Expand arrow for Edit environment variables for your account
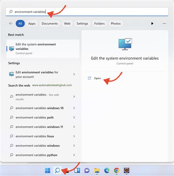This screenshot has width=174, height=176. pos(74,74)
